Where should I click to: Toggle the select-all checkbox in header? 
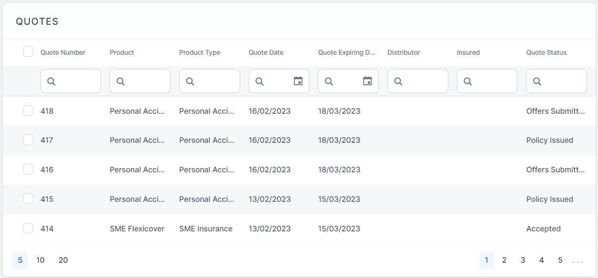click(x=28, y=52)
